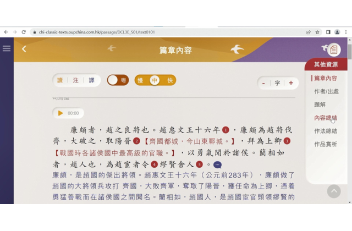
Task: Open annotation marker number 5
Action: (x=199, y=164)
